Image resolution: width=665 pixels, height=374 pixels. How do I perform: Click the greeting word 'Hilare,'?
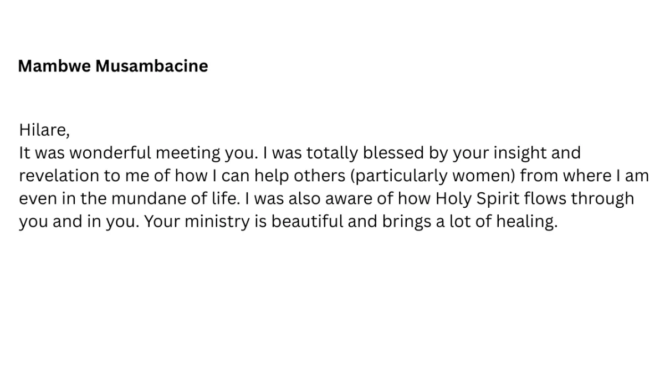coord(44,130)
